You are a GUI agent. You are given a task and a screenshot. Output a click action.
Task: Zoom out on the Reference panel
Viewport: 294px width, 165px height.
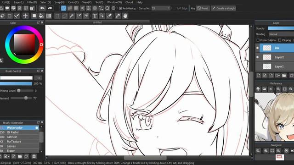point(291,89)
